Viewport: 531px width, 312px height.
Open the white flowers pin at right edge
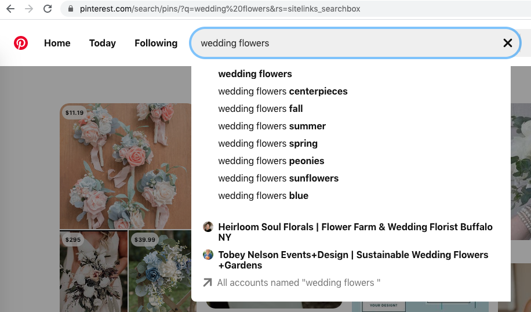[521, 172]
